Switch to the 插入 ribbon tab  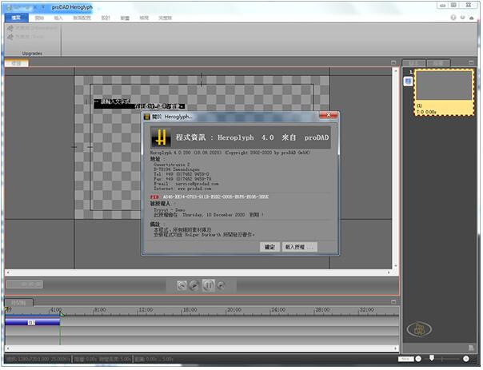click(58, 18)
